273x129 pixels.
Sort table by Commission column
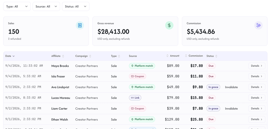pyautogui.click(x=194, y=56)
